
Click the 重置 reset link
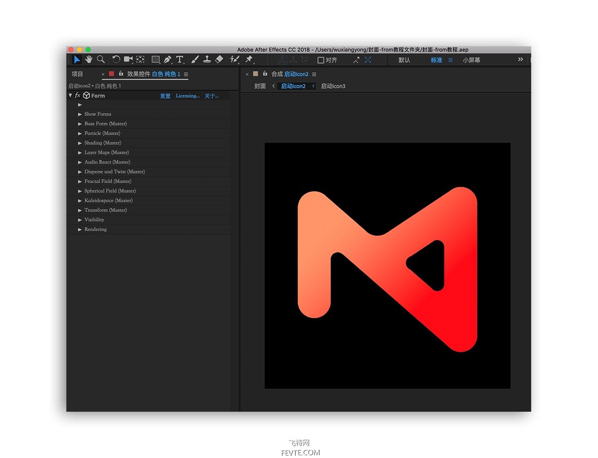coord(165,96)
